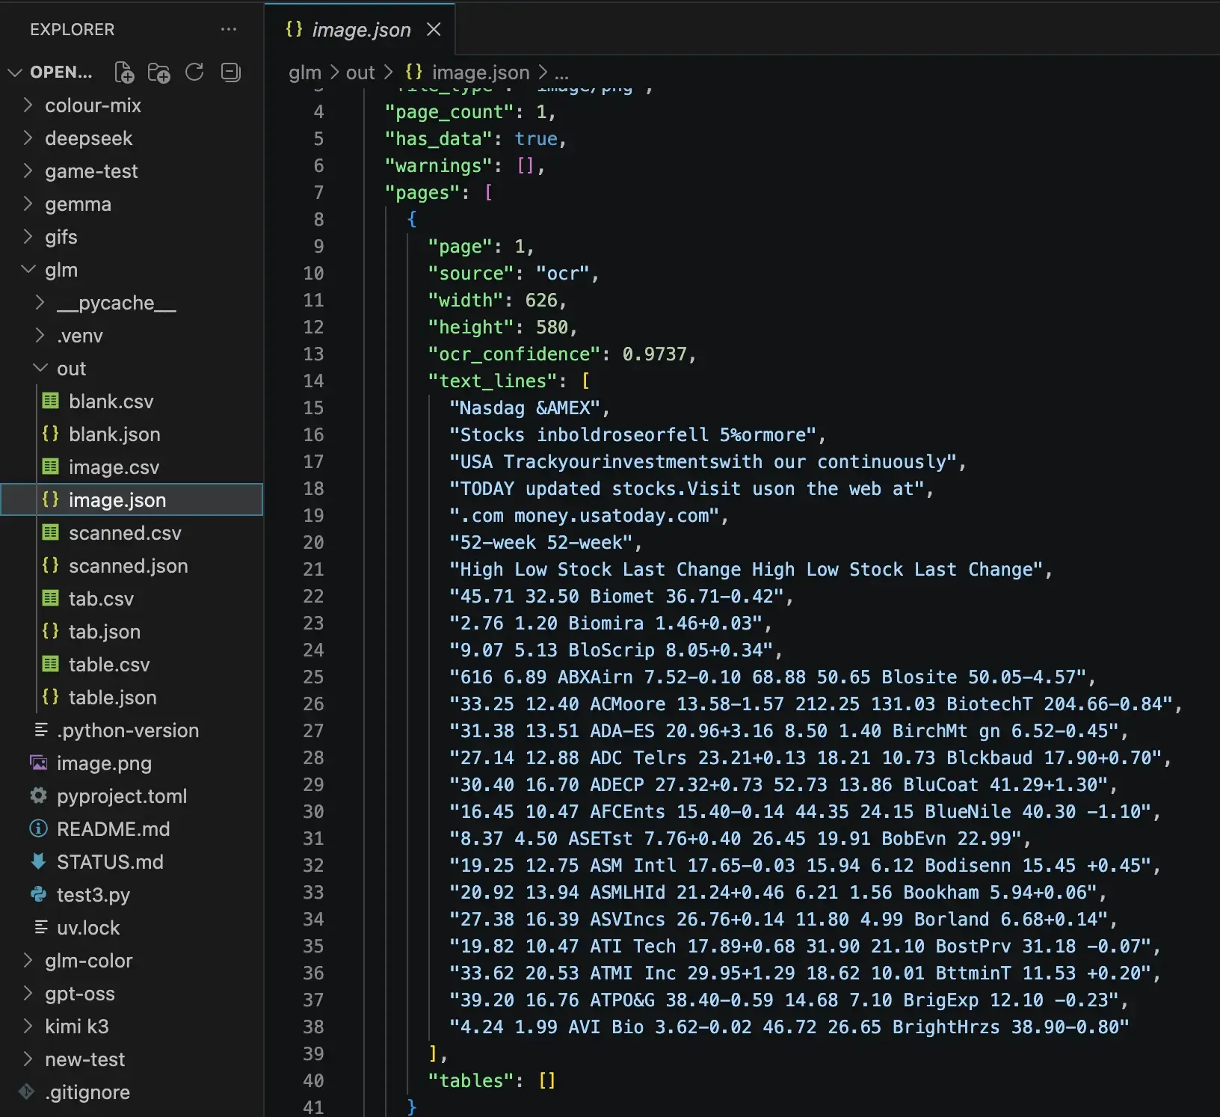
Task: Click the info icon beside README.md
Action: (38, 828)
